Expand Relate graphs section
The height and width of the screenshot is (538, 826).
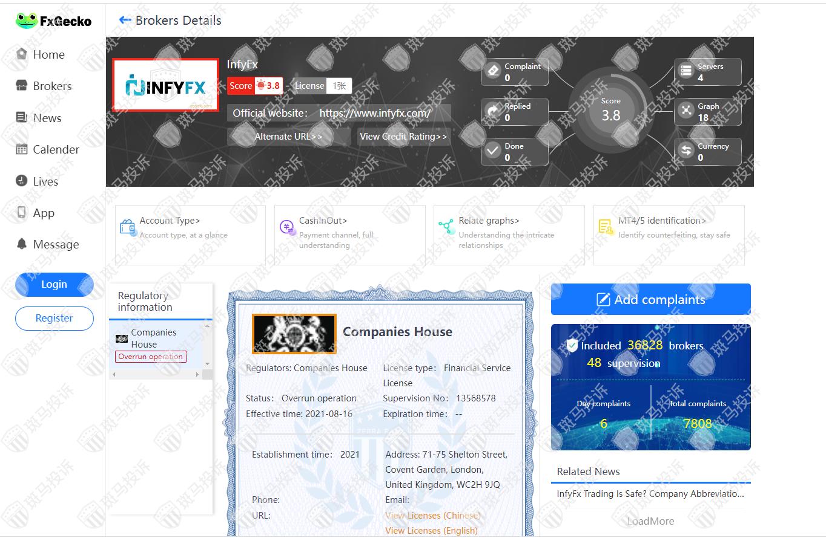pos(509,234)
